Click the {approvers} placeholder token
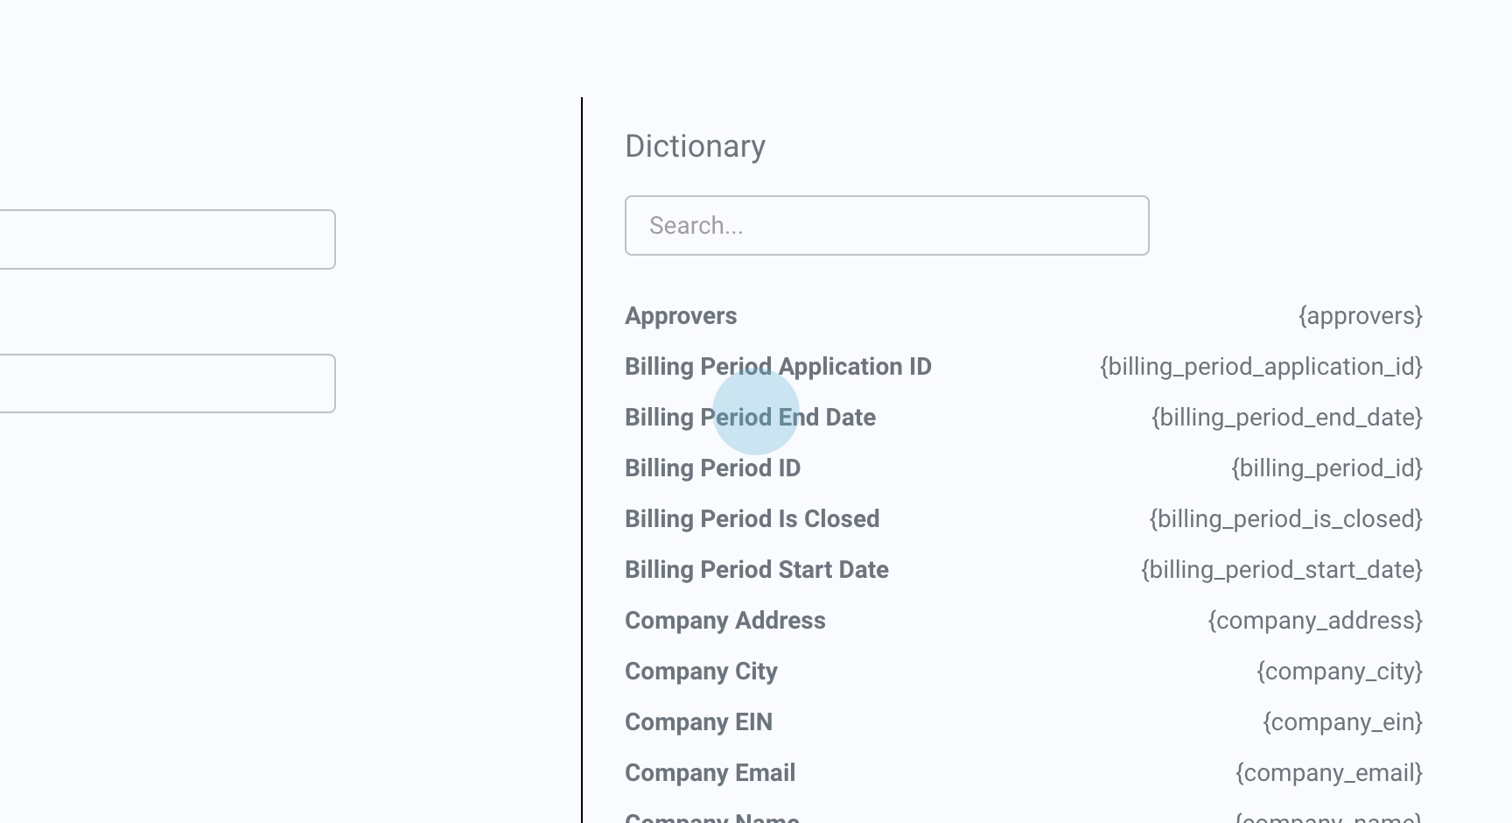This screenshot has height=823, width=1512. click(x=1360, y=316)
